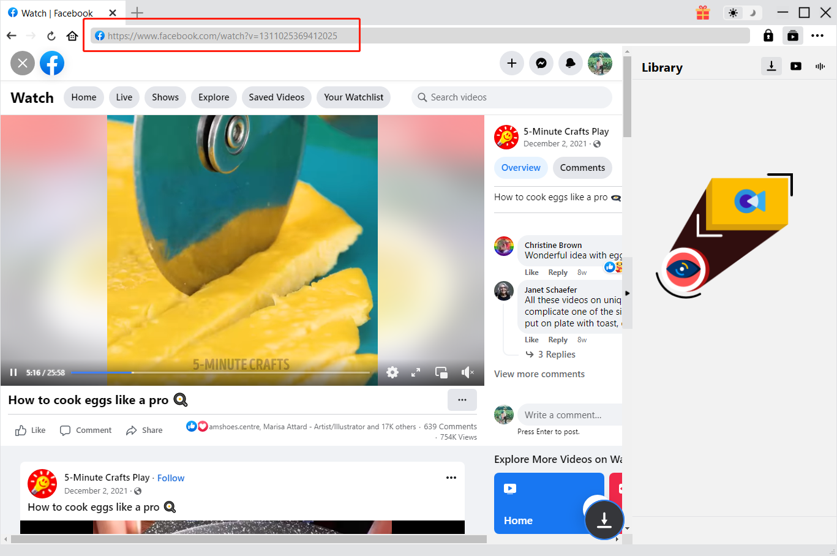Click View more comments
This screenshot has height=556, width=837.
pyautogui.click(x=539, y=374)
